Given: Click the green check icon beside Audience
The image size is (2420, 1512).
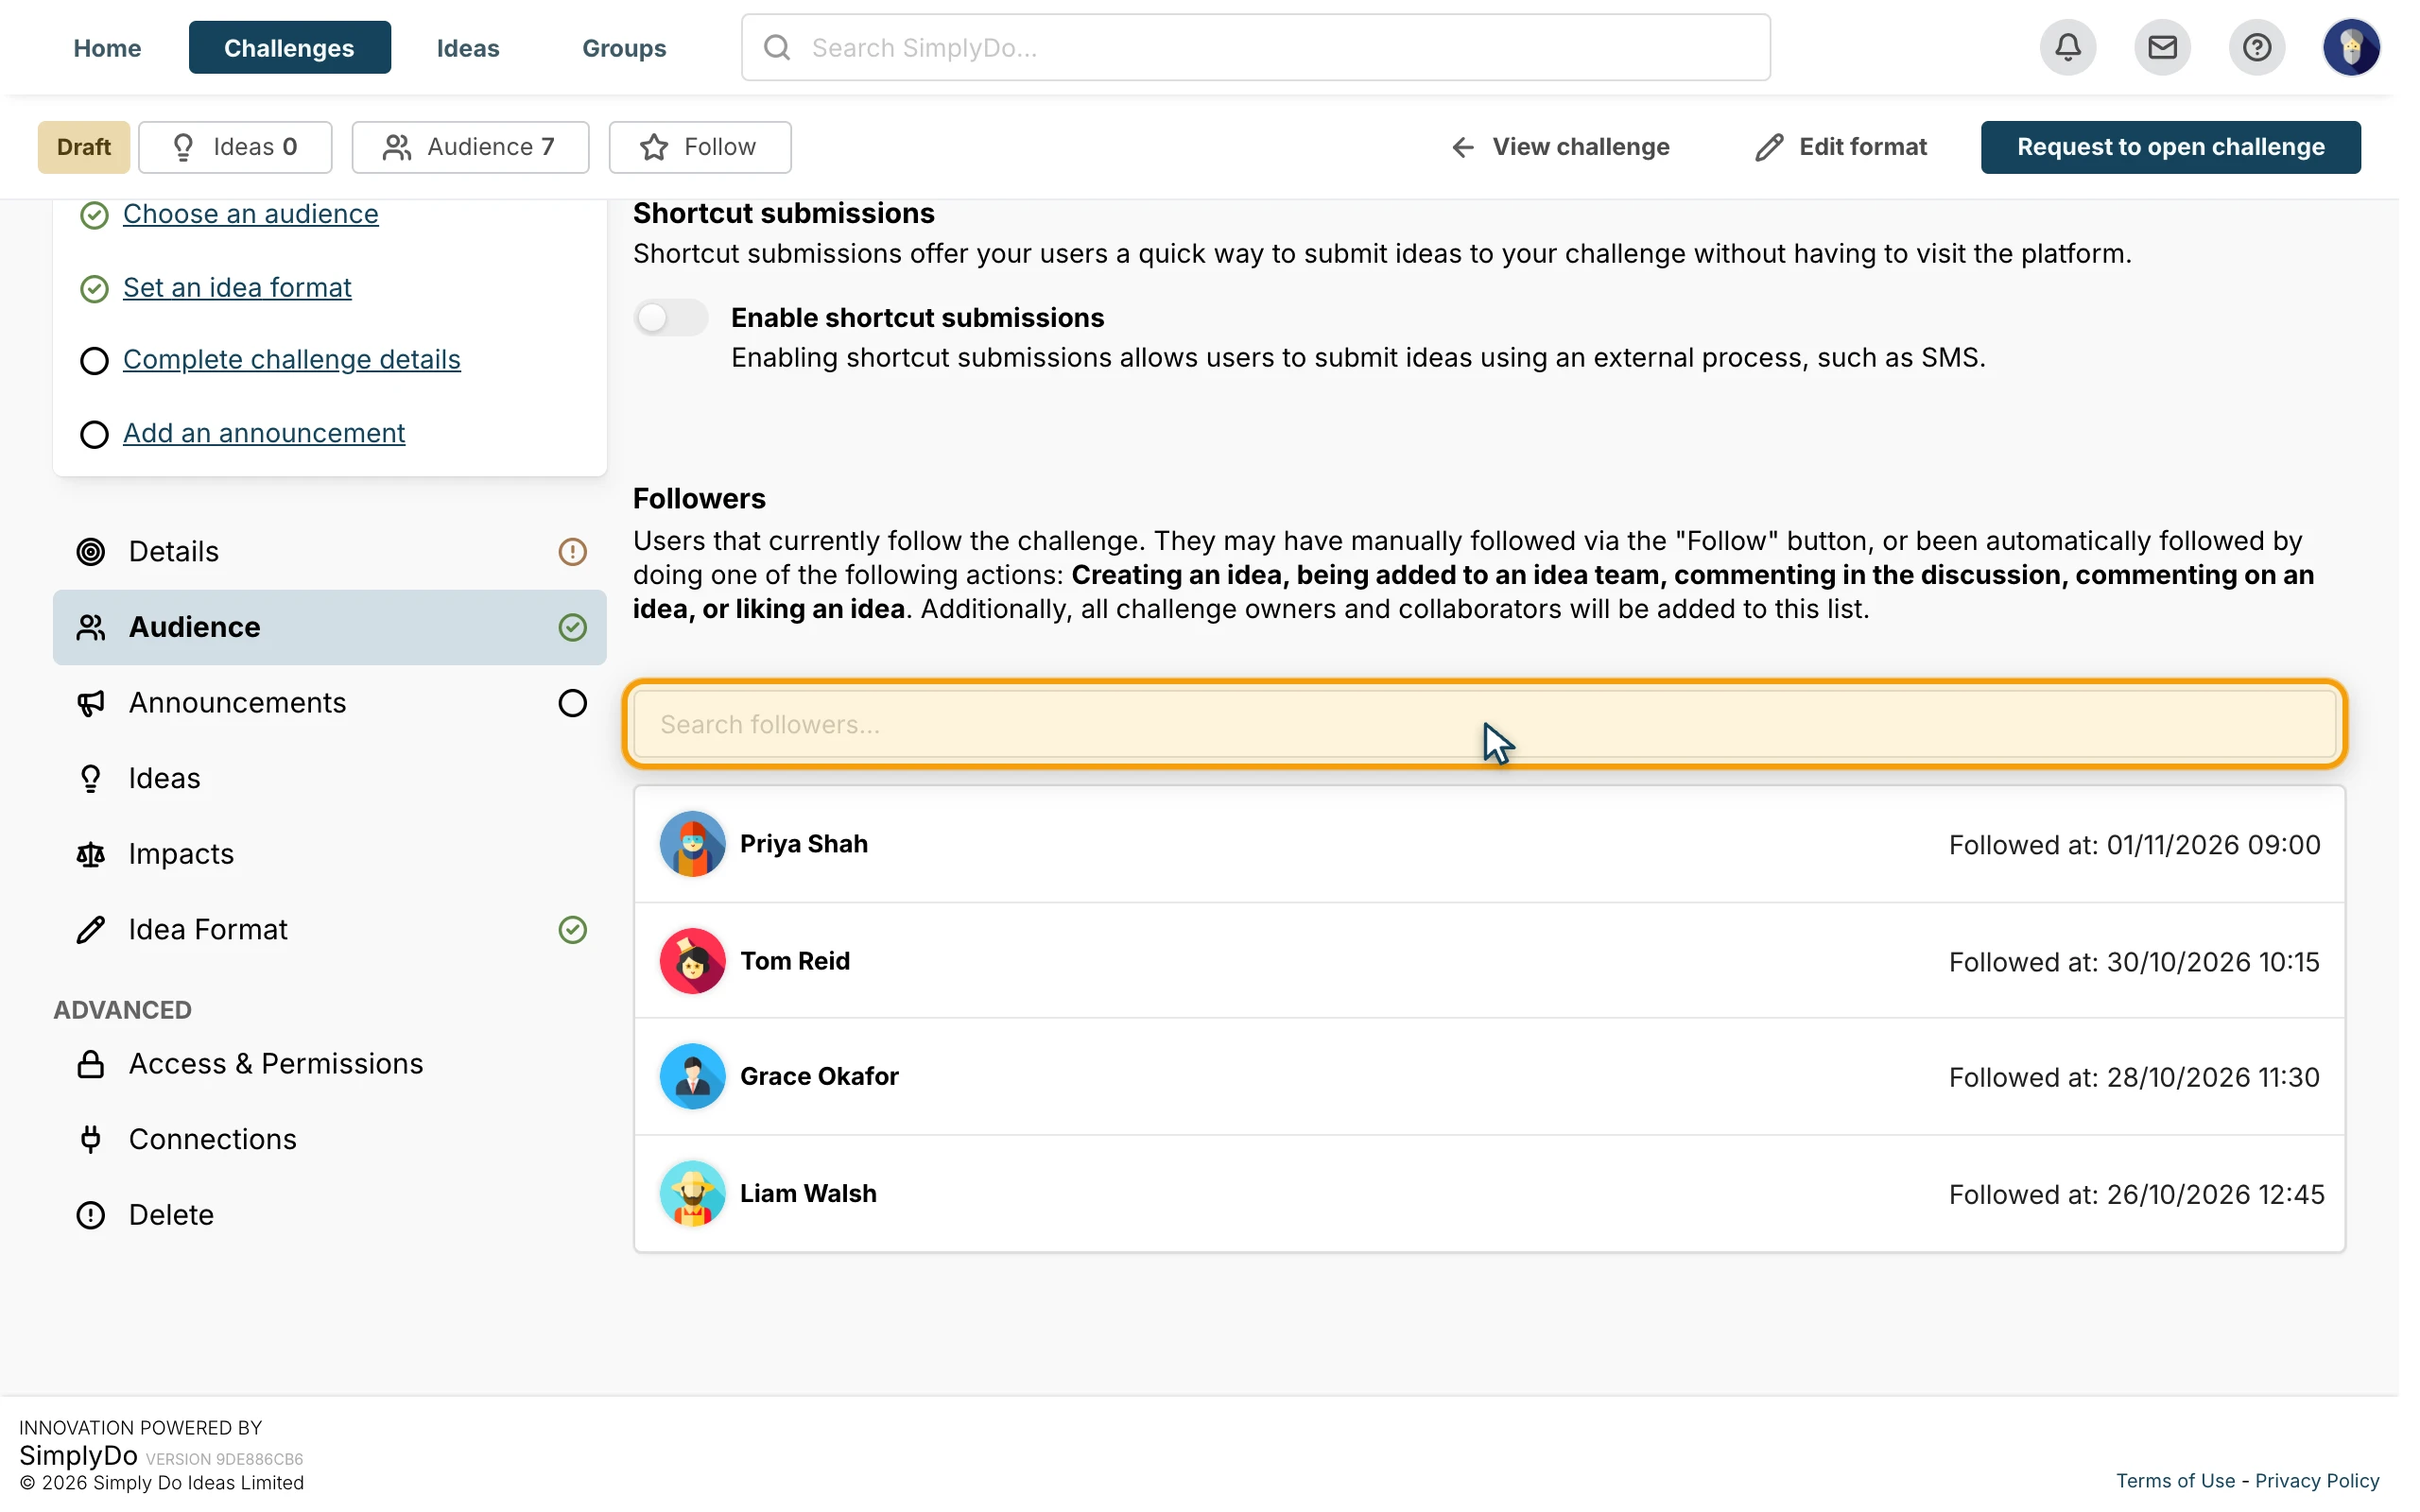Looking at the screenshot, I should click(572, 627).
